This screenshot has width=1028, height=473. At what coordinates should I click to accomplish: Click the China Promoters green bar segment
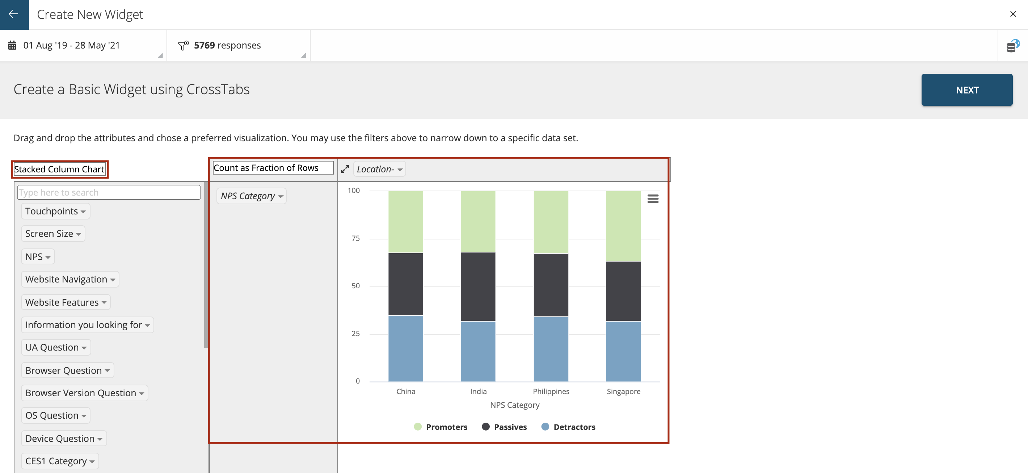pos(405,222)
